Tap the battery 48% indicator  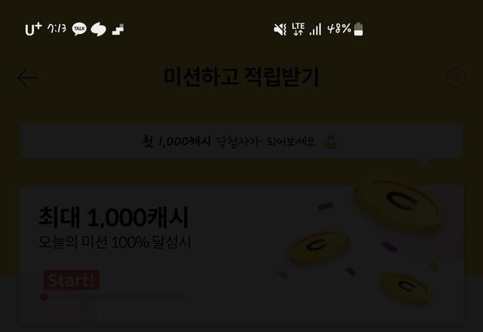tap(345, 29)
